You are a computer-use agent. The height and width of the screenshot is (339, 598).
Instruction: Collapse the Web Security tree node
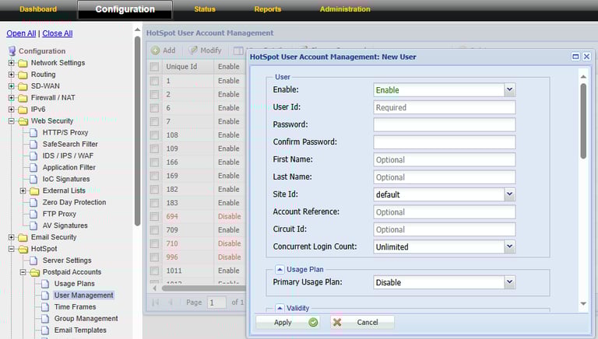[12, 121]
